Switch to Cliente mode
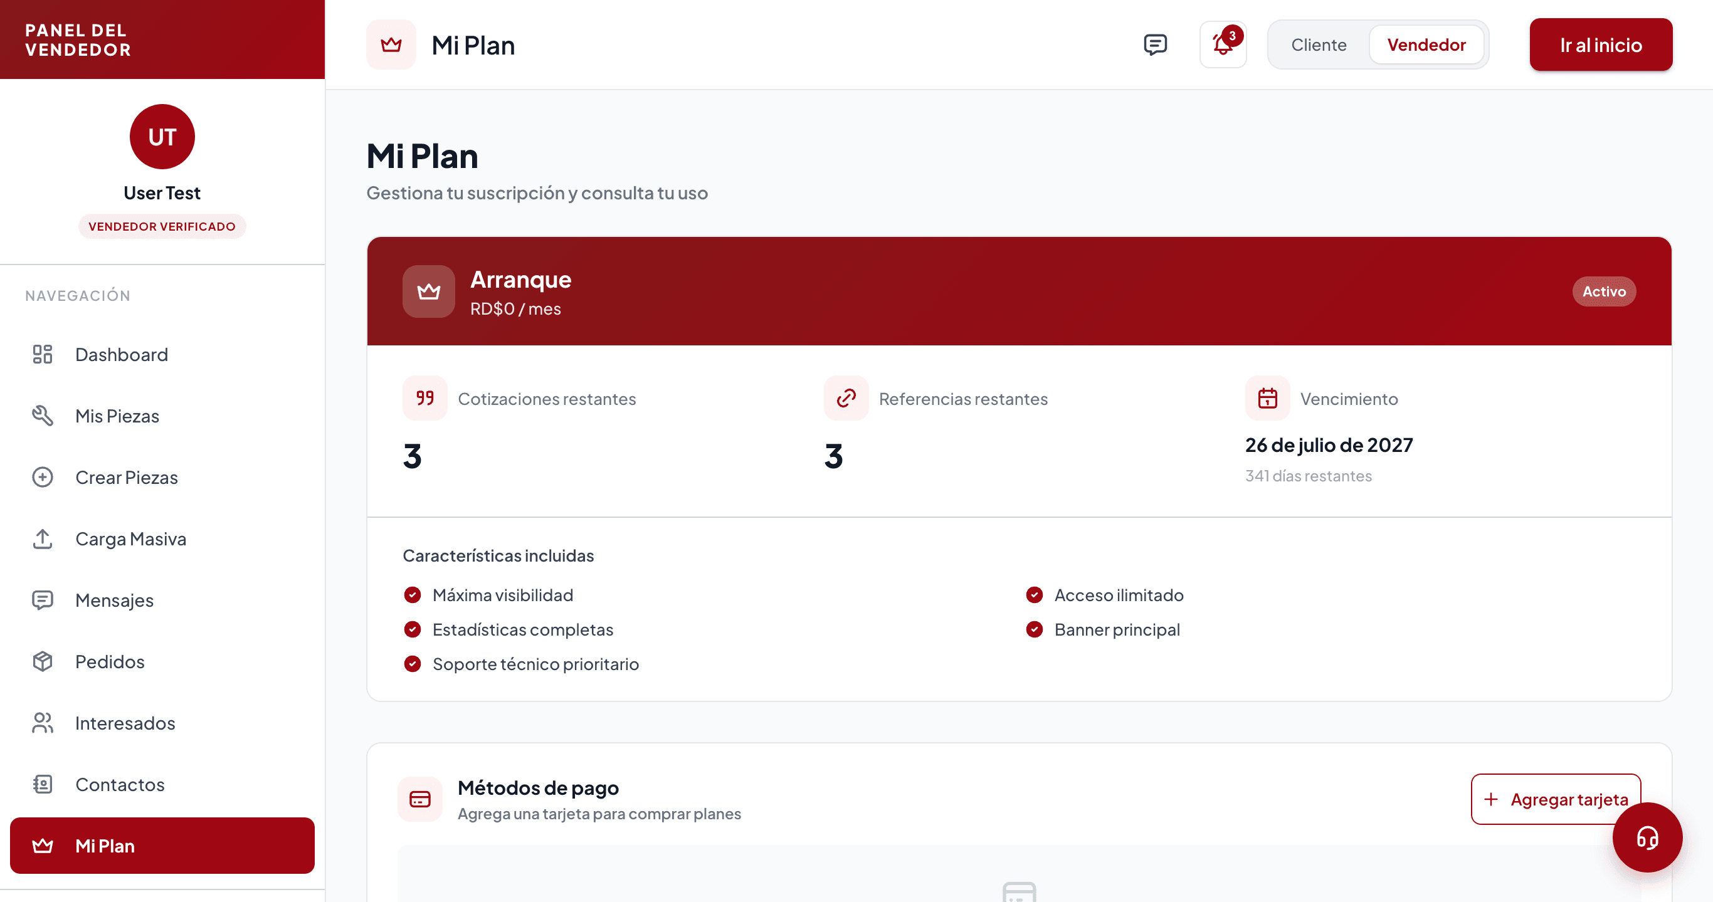The width and height of the screenshot is (1713, 902). (1319, 45)
